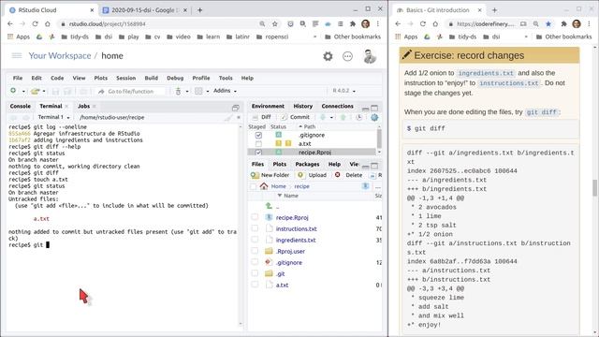
Task: Expand the new file dropdown arrow
Action: pyautogui.click(x=23, y=92)
